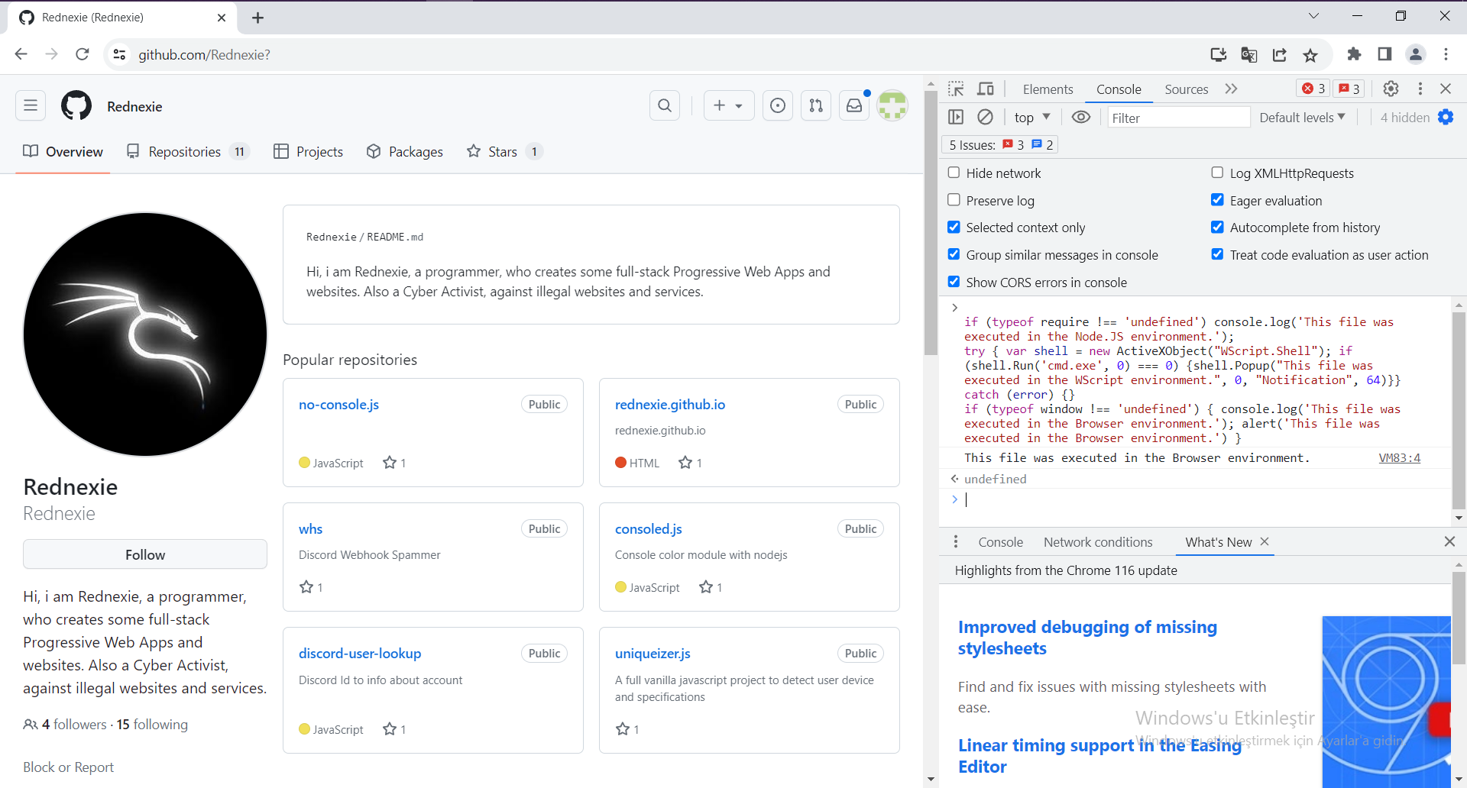Reload the page

(83, 54)
